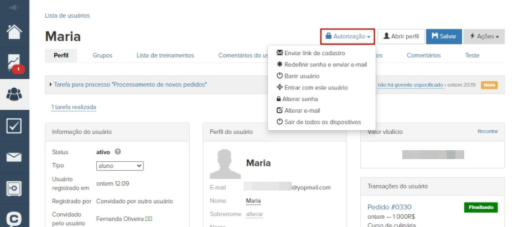This screenshot has width=529, height=227.
Task: Open the Pedido #0330 link
Action: click(x=389, y=207)
